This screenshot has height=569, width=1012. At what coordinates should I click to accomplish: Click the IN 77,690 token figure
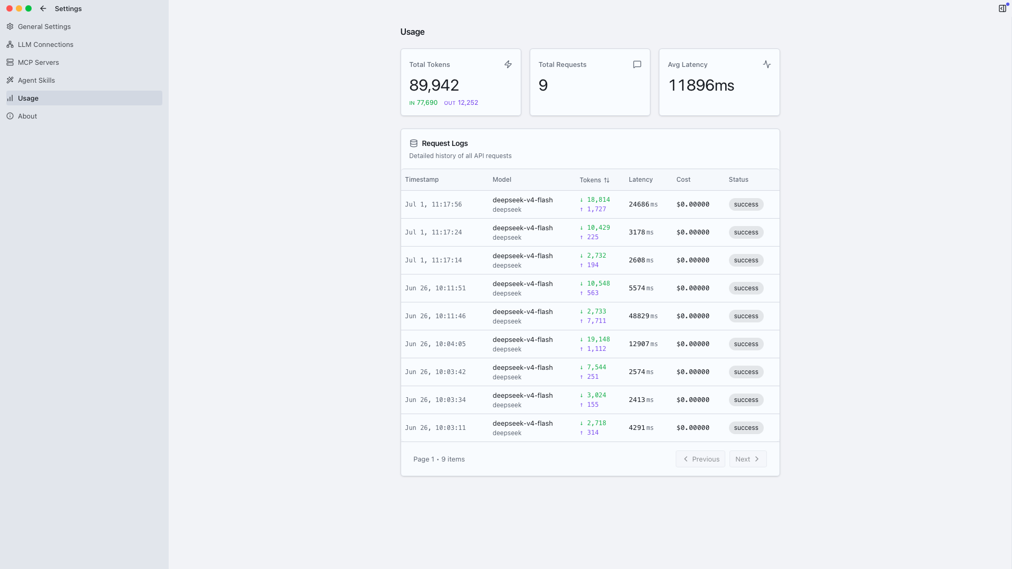tap(423, 103)
